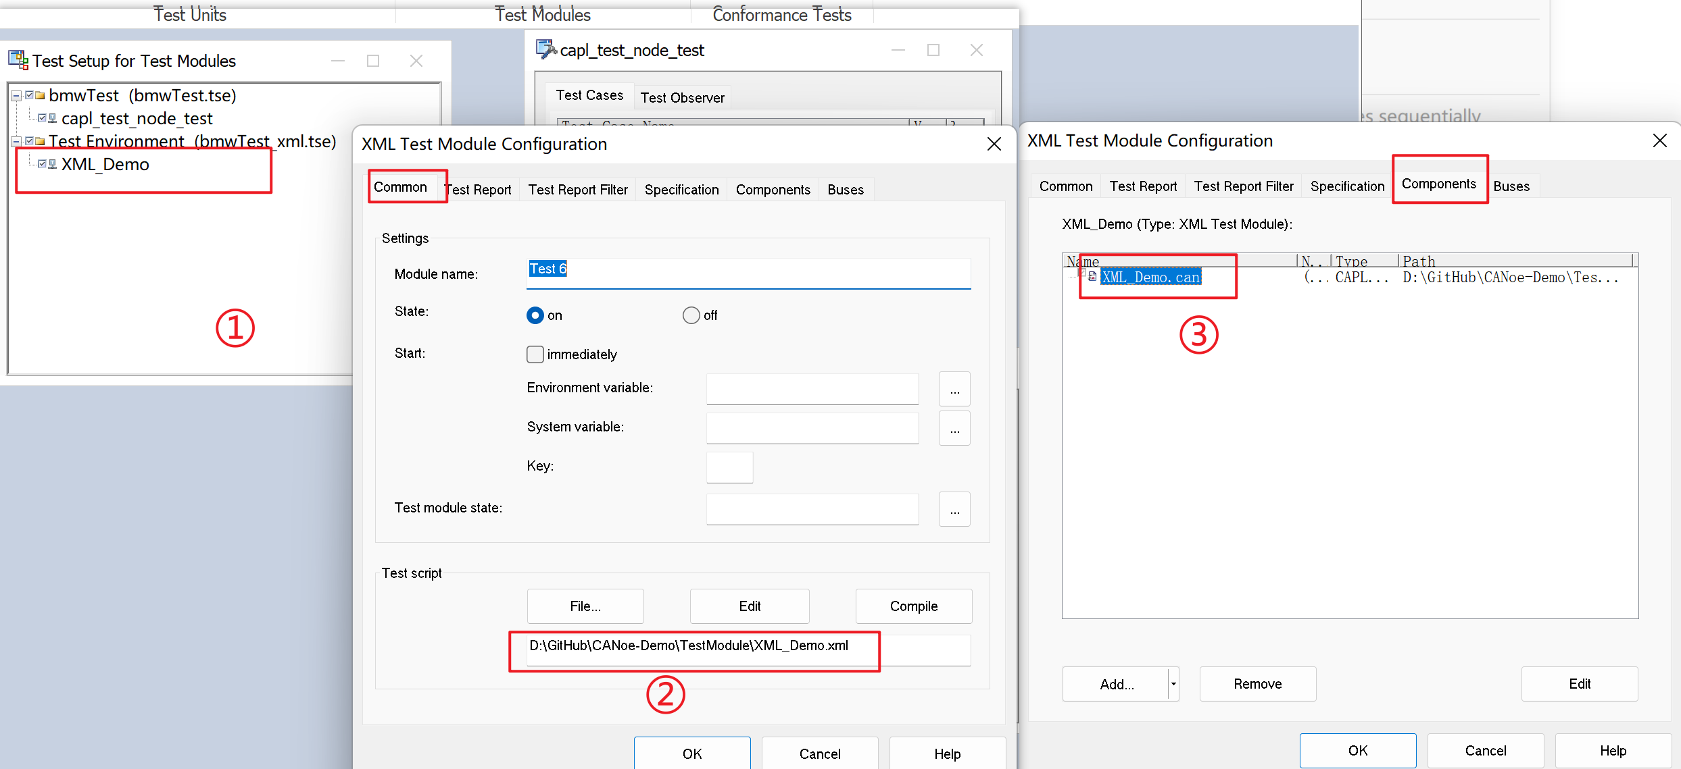Click the File button to browse test script
This screenshot has height=769, width=1681.
pyautogui.click(x=584, y=606)
